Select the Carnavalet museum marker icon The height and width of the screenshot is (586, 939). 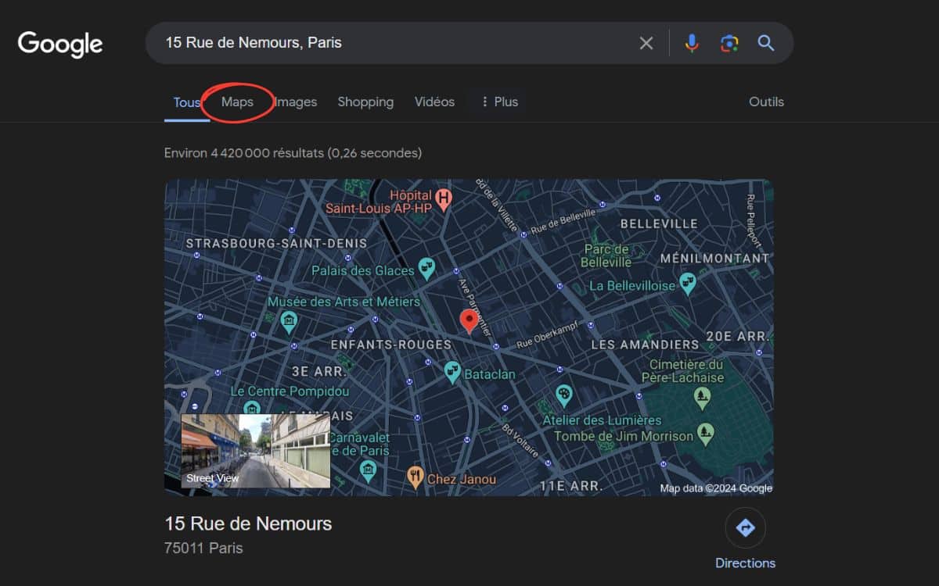click(x=368, y=471)
